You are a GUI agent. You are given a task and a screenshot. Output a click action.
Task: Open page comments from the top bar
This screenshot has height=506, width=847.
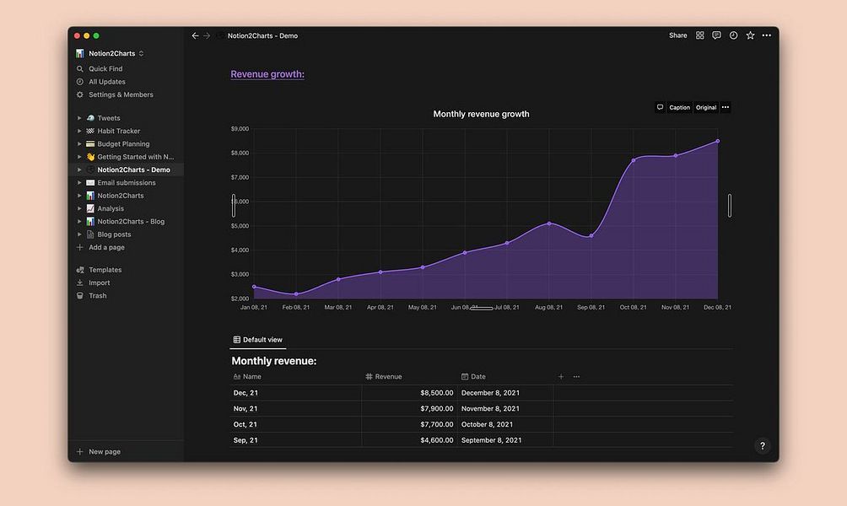(x=716, y=35)
